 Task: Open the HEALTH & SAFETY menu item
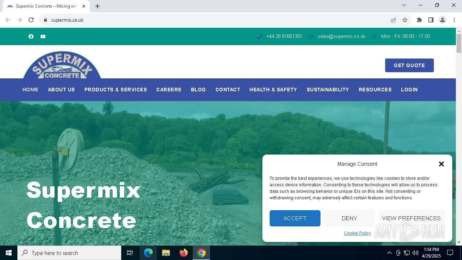coord(273,90)
